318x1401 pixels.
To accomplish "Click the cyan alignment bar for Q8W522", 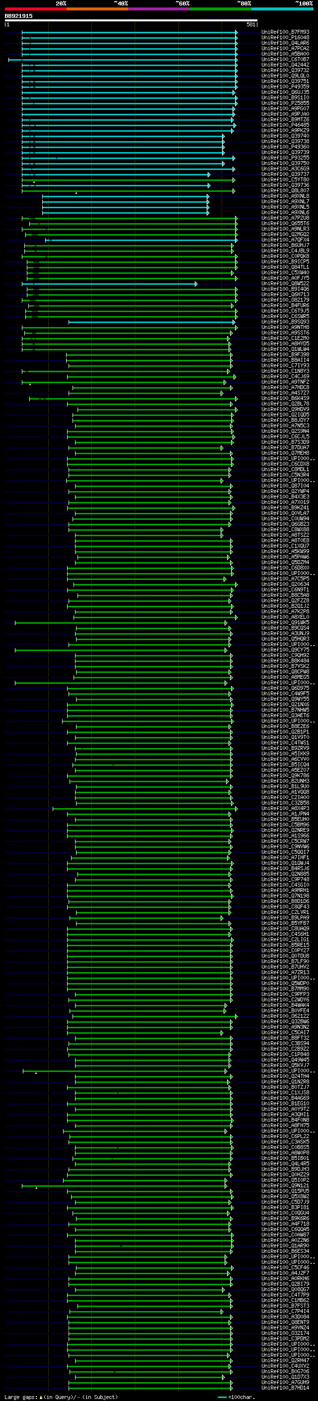I will tap(110, 284).
